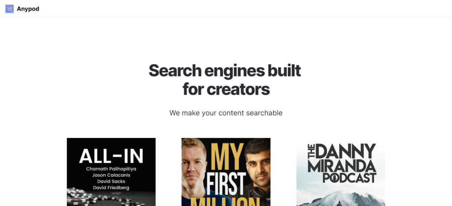Select the Jason Calacanis name on cover
This screenshot has width=452, height=206.
tap(111, 175)
